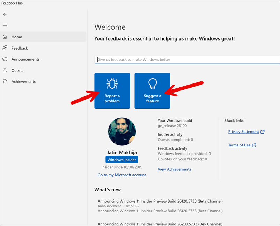The width and height of the screenshot is (280, 226).
Task: Open the hamburger navigation menu
Action: (x=5, y=25)
